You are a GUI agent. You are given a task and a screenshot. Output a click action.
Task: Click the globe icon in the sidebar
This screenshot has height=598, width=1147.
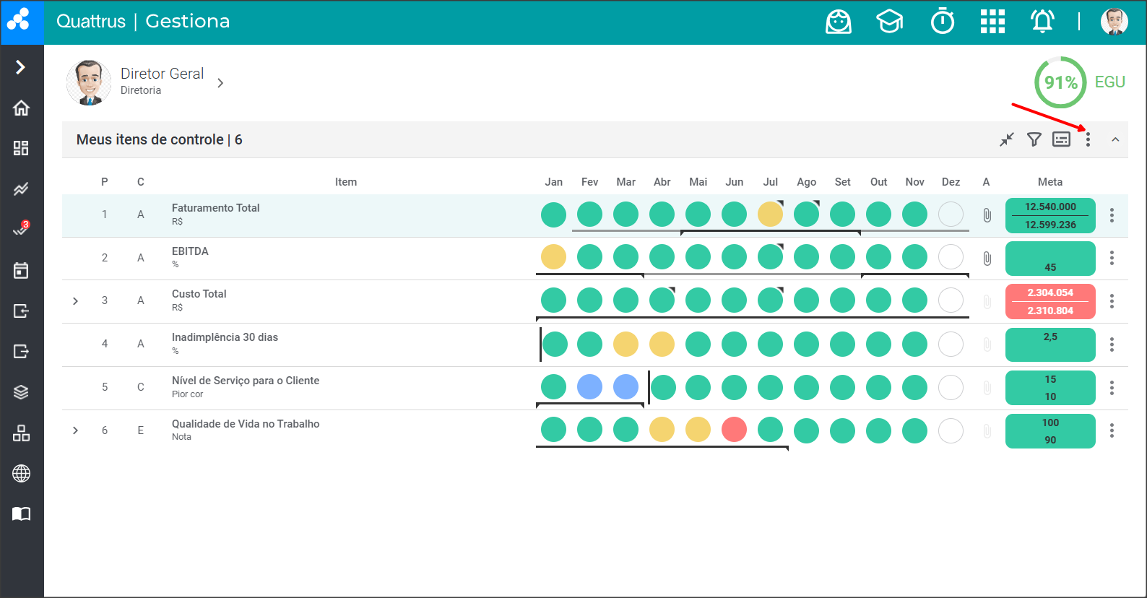click(x=21, y=474)
